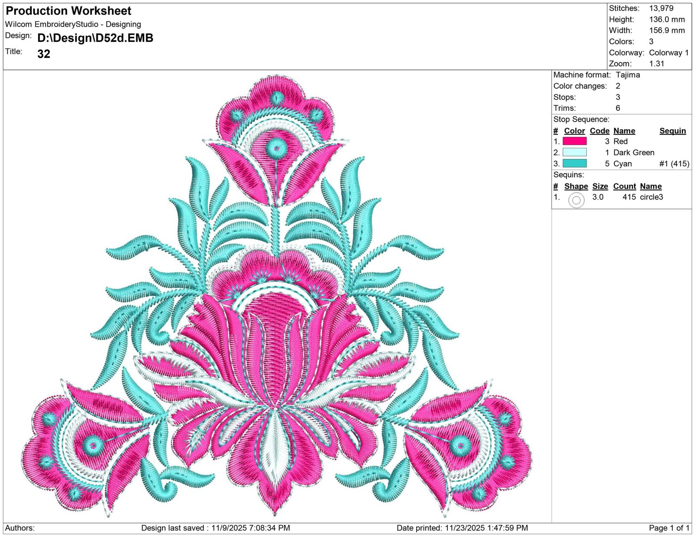This screenshot has height=535, width=695.
Task: Click the 'Shape' column header
Action: point(576,186)
